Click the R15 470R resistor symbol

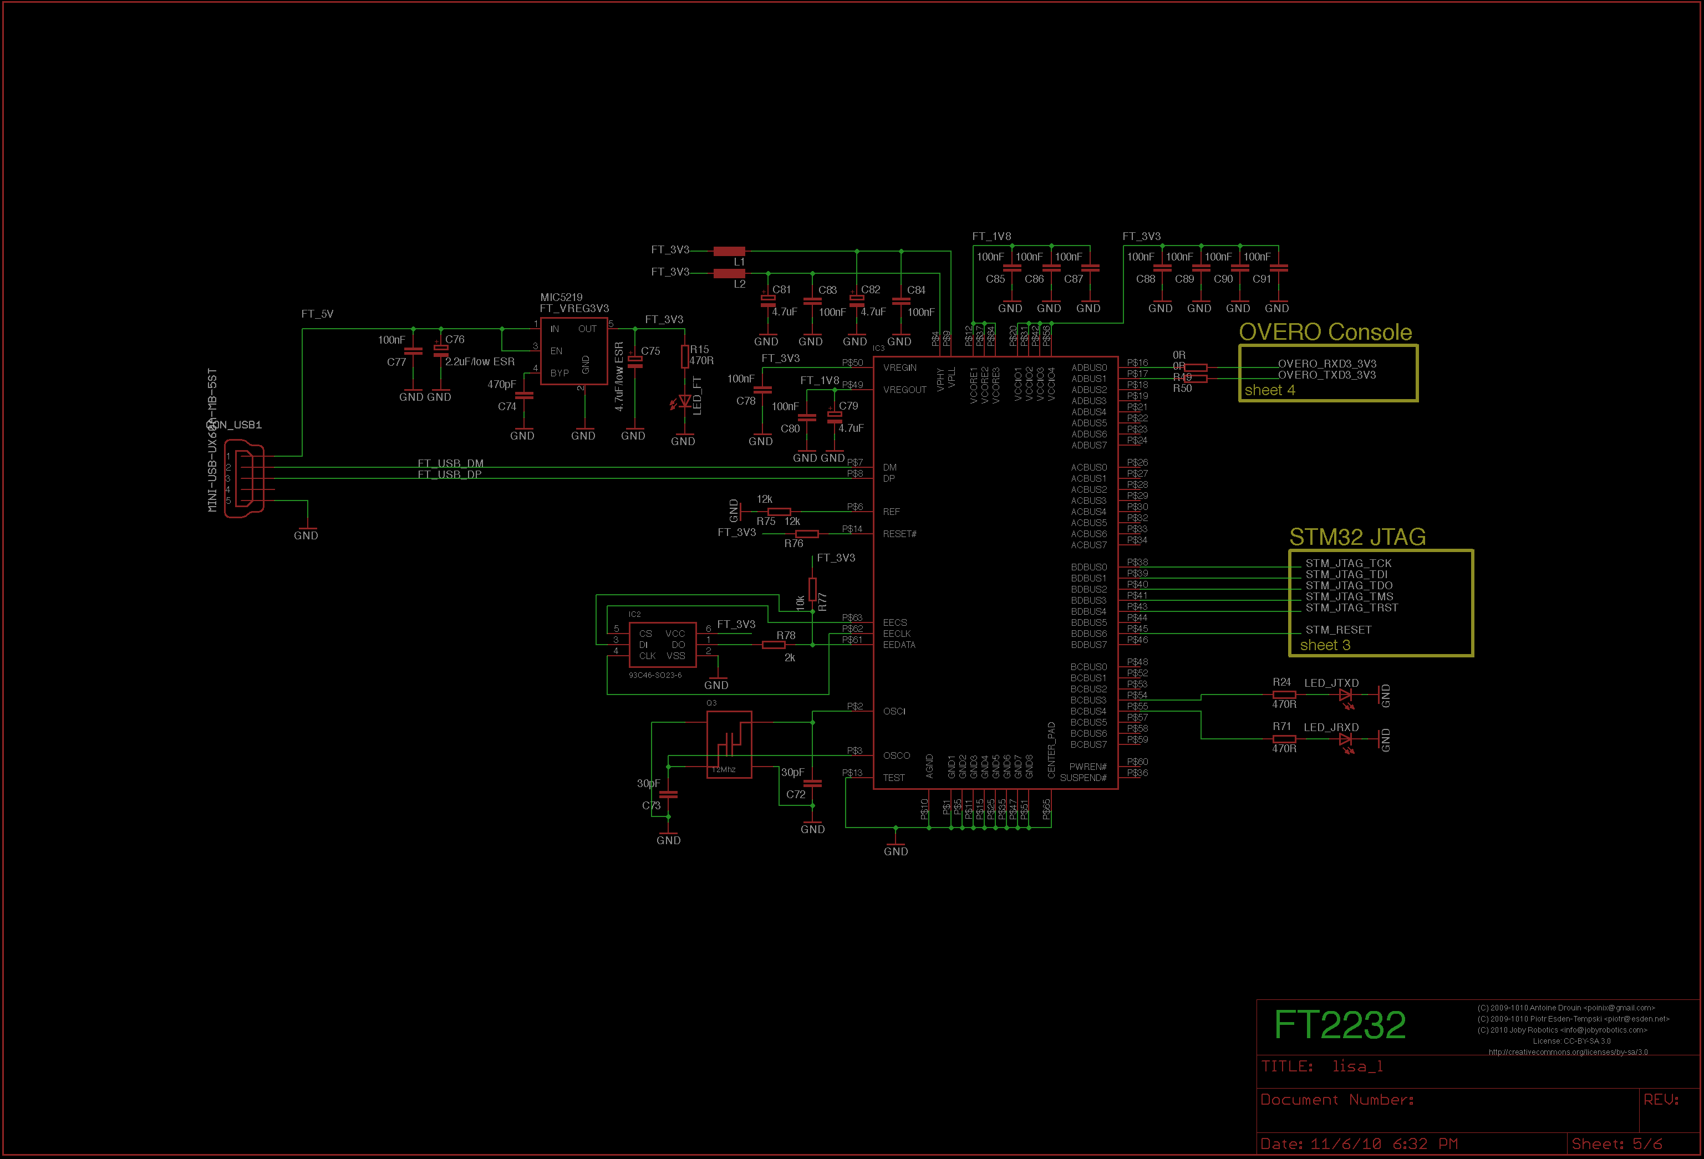point(685,356)
